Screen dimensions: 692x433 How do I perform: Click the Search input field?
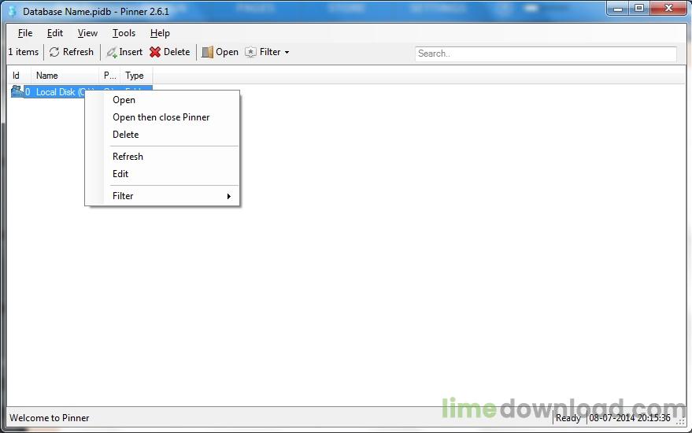(546, 54)
